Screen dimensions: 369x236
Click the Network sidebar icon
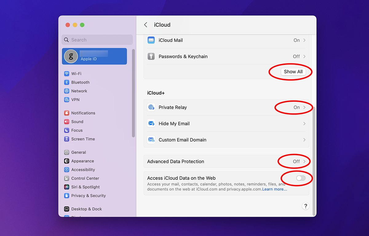[x=67, y=91]
